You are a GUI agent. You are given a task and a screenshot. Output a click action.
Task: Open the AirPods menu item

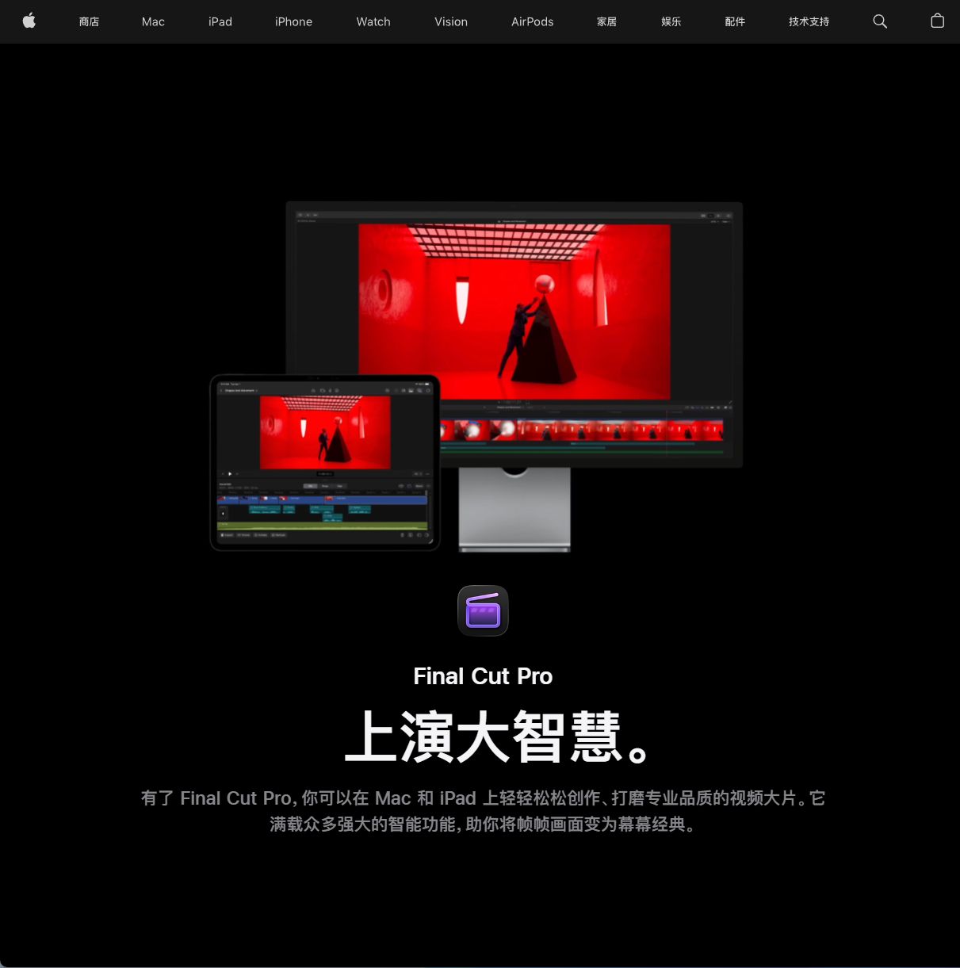click(x=533, y=21)
